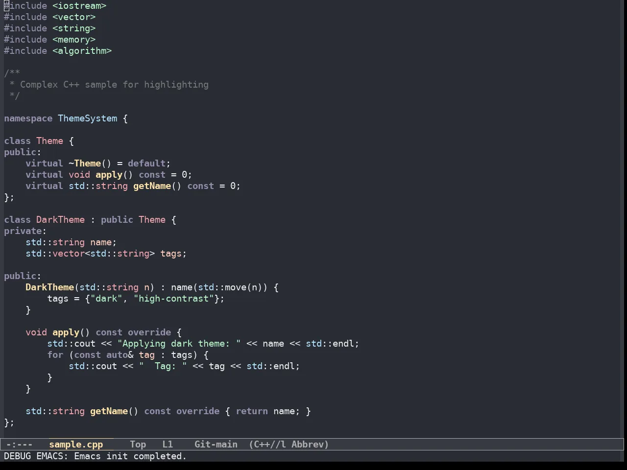Click 'override' in the 'void apply() const override' line

tap(149, 332)
